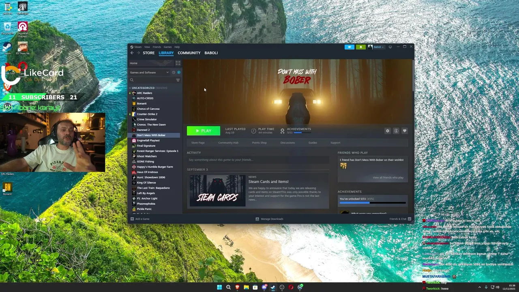Open the Guides link
519x292 pixels.
click(x=313, y=143)
